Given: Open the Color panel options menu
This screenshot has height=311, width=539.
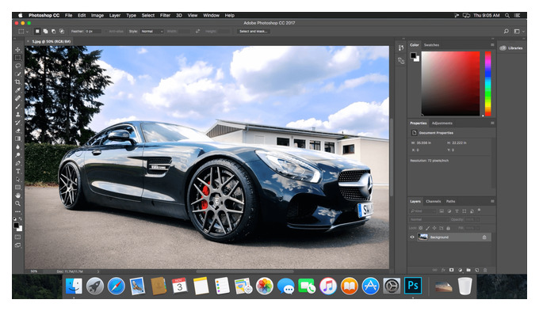Looking at the screenshot, I should coord(492,45).
